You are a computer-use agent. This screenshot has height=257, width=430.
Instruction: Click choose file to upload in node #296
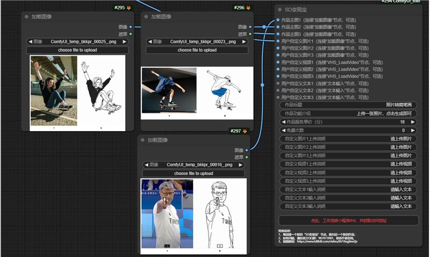pos(197,50)
